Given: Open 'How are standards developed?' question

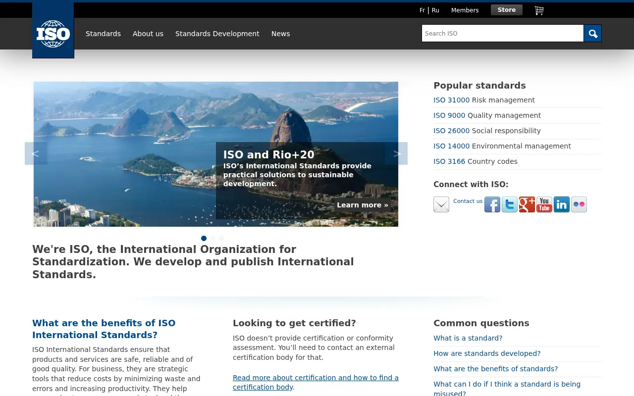Looking at the screenshot, I should tap(487, 353).
